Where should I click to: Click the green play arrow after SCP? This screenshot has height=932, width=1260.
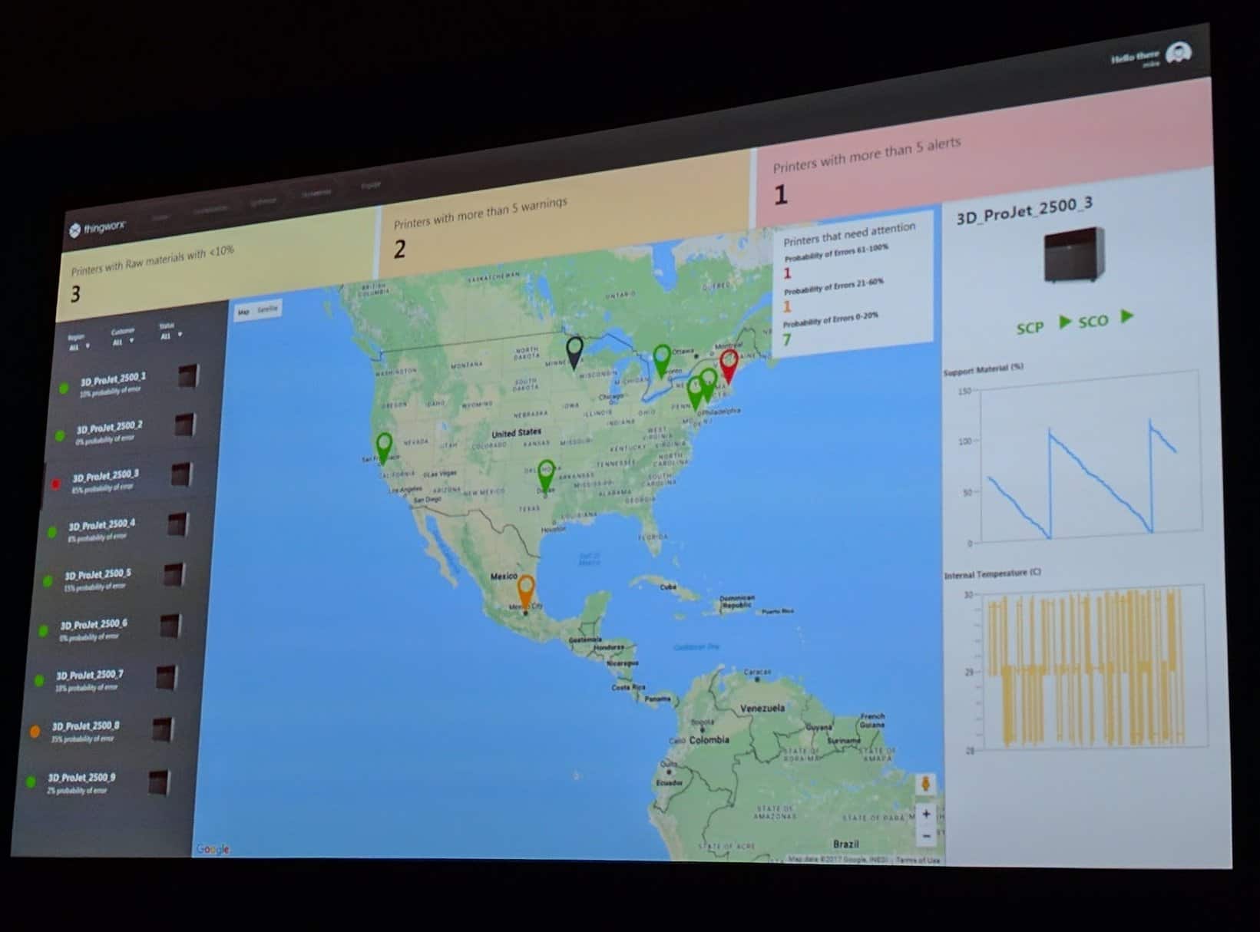point(1064,322)
